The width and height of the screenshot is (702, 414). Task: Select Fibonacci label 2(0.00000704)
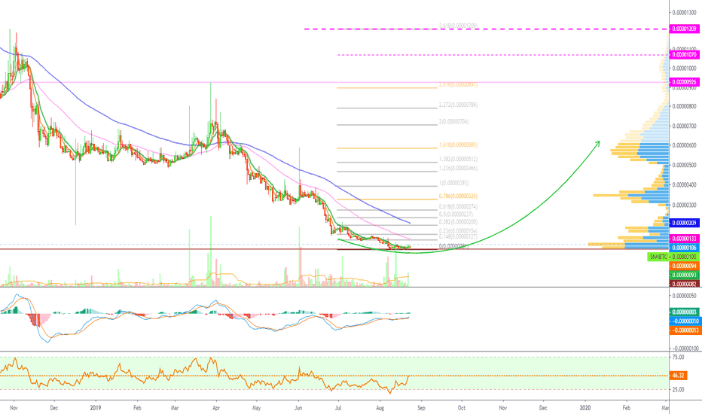point(453,122)
